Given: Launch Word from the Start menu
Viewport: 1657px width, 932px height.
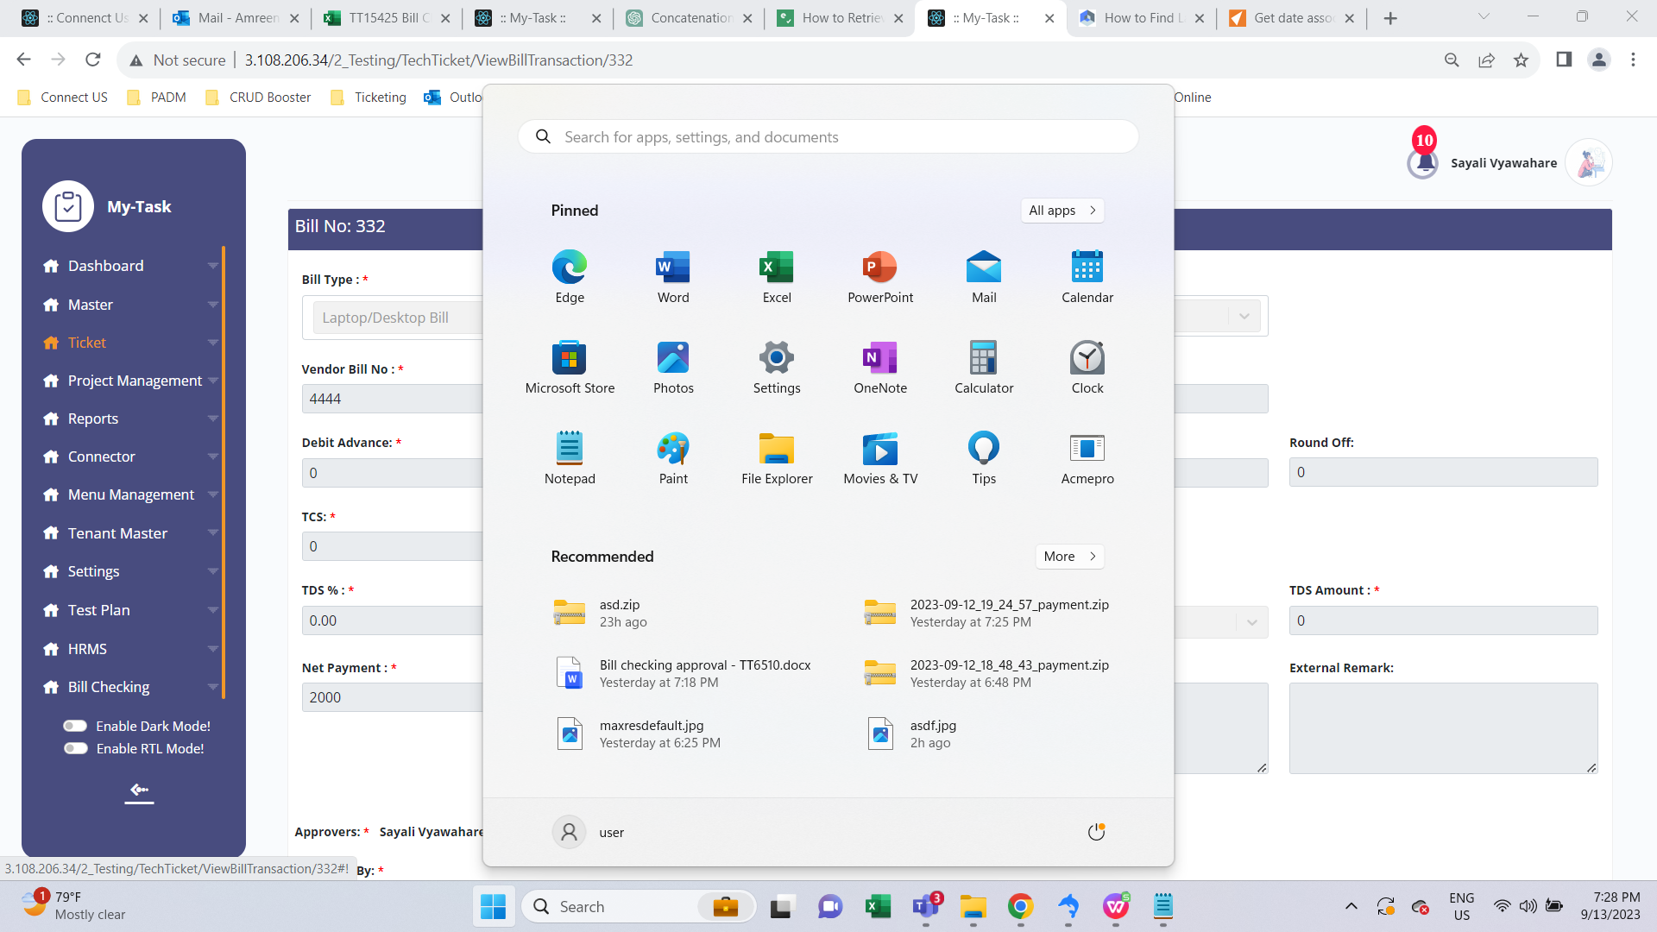Looking at the screenshot, I should (x=673, y=276).
